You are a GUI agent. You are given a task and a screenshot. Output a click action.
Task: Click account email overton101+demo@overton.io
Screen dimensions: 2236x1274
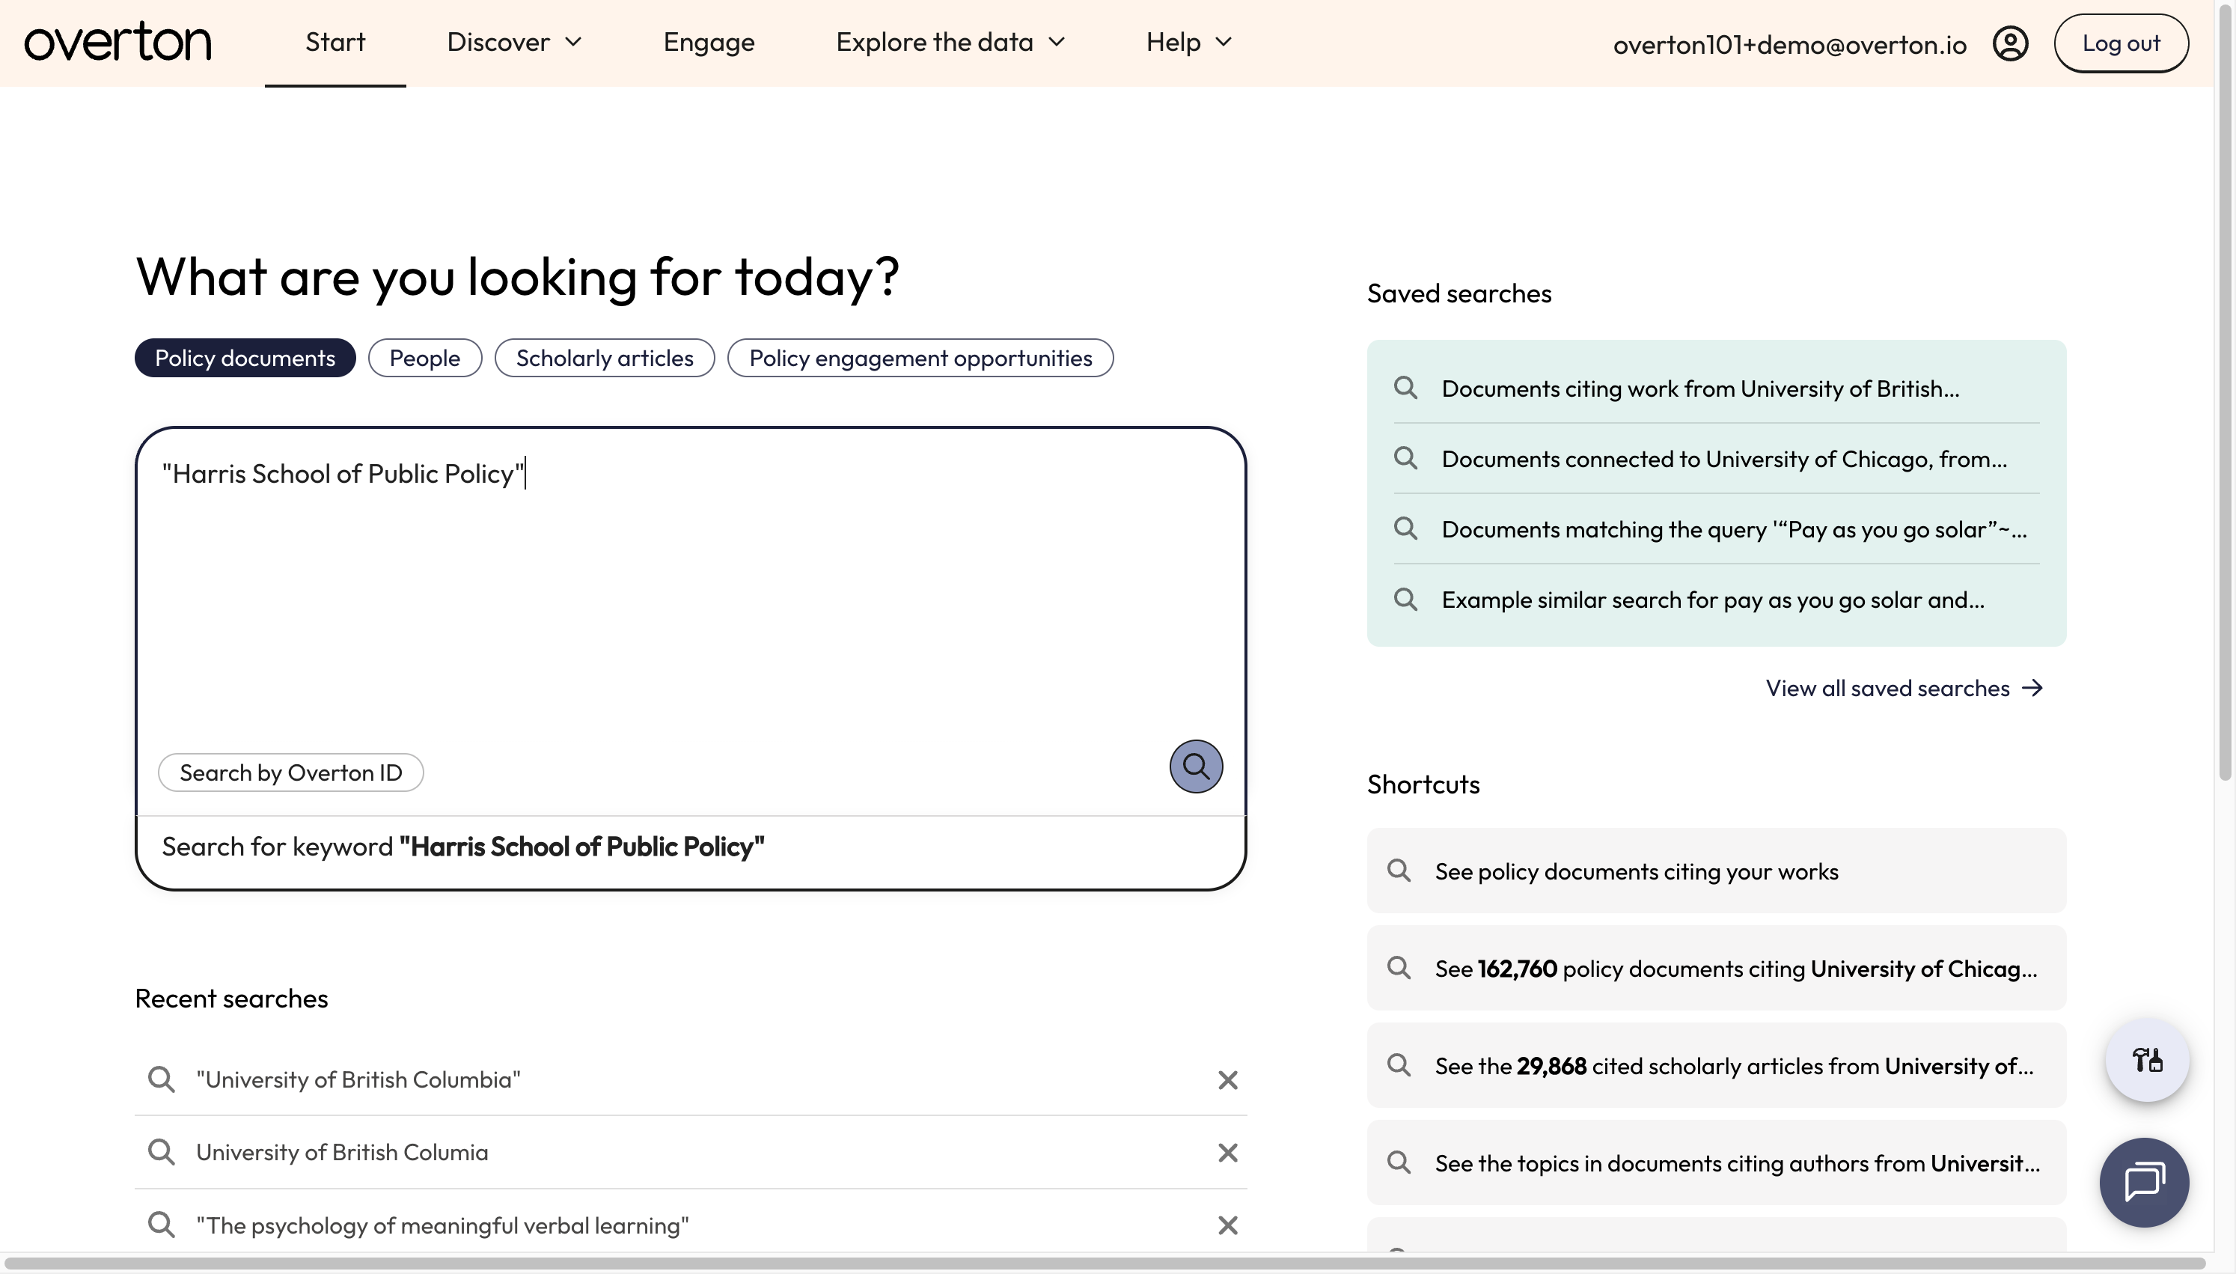(1789, 43)
